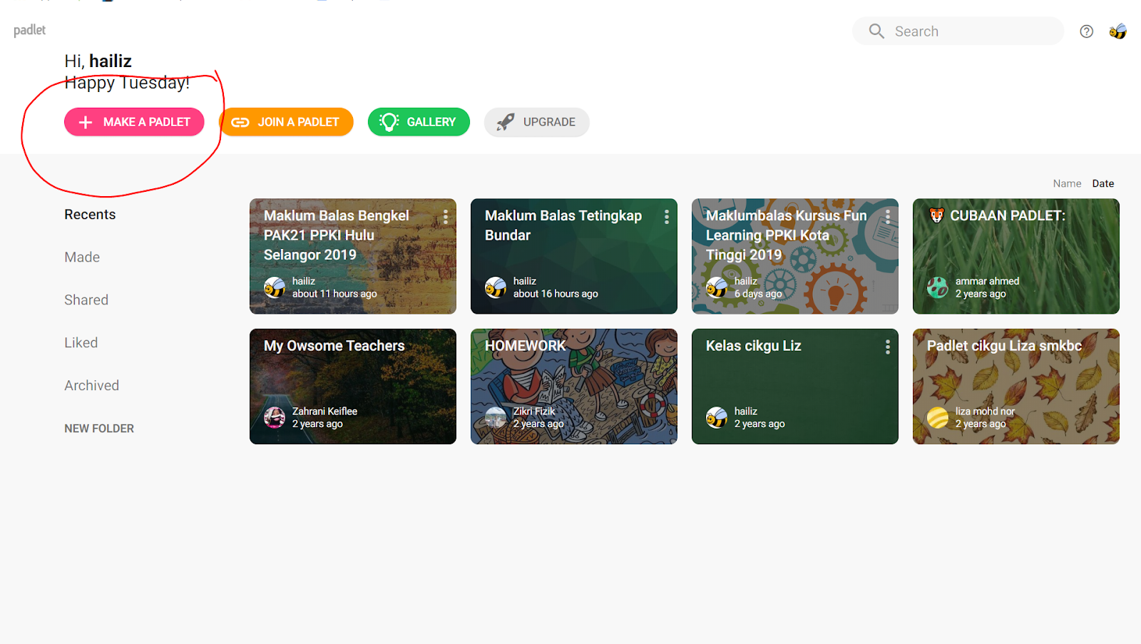The width and height of the screenshot is (1141, 644).
Task: Click 'about 16 hours ago' text
Action: [x=556, y=294]
